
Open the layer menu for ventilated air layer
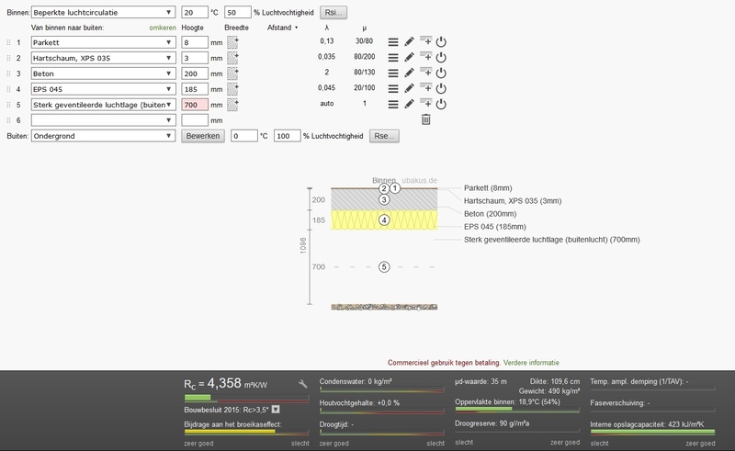click(x=393, y=105)
